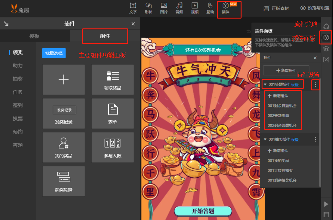The height and width of the screenshot is (220, 333).
Task: Select the 签到 category
Action: (18, 105)
